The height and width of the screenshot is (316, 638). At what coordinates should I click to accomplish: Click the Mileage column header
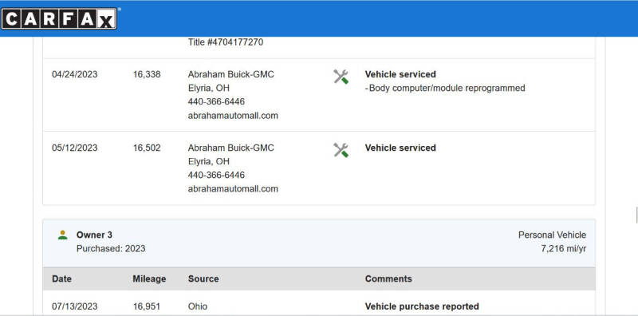(149, 279)
